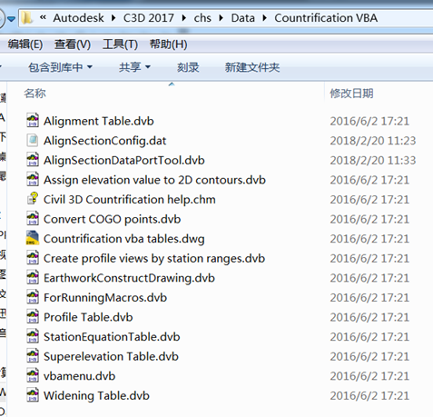The width and height of the screenshot is (433, 417).
Task: Open the 帮助(H) menu
Action: pyautogui.click(x=168, y=45)
